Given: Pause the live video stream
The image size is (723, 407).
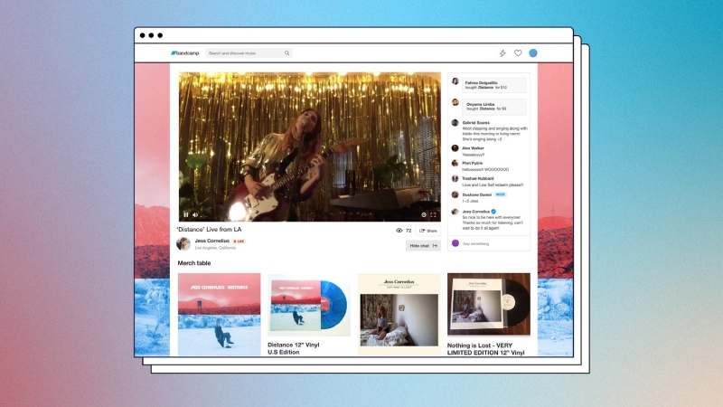Looking at the screenshot, I should 186,214.
